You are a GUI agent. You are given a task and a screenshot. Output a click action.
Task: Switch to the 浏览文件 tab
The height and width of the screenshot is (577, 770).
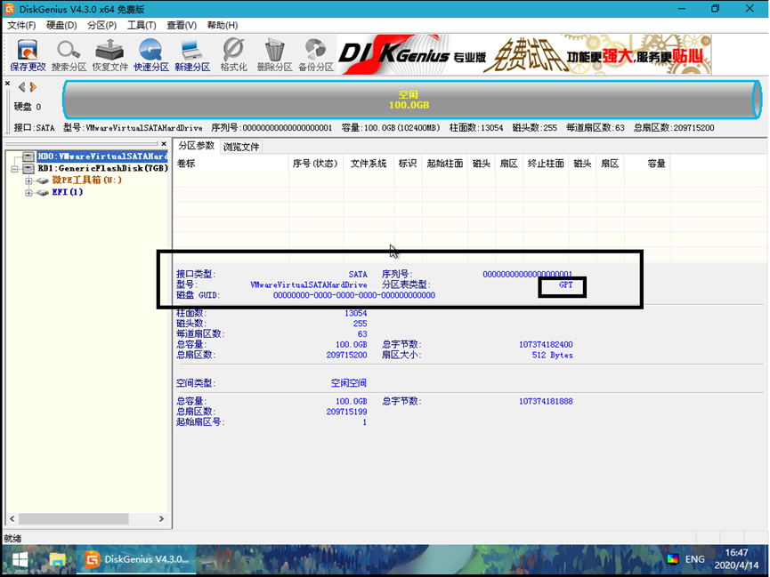[240, 147]
